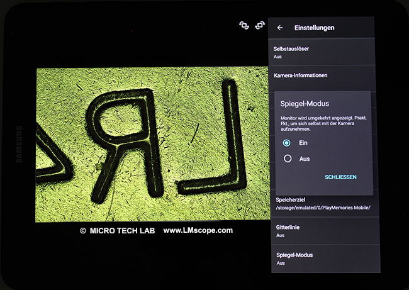Click the 'Monitor wird umgekehrt angezeigt' description
This screenshot has height=290, width=409.
(323, 123)
